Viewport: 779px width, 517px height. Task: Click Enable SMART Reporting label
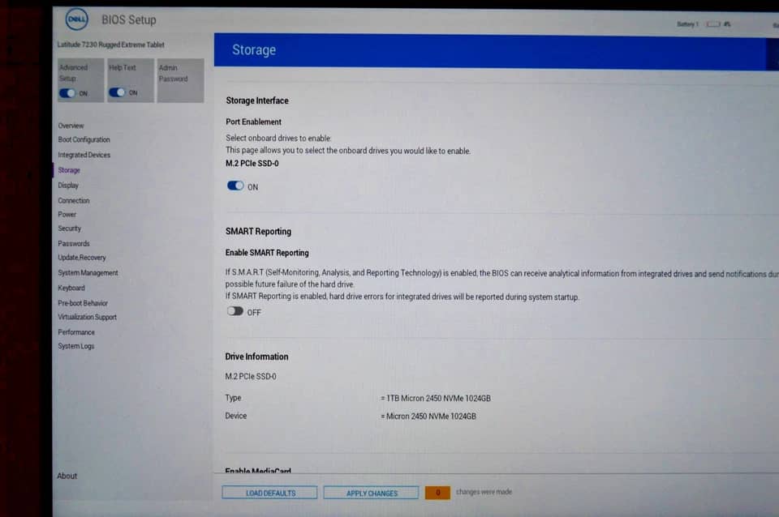(x=267, y=253)
